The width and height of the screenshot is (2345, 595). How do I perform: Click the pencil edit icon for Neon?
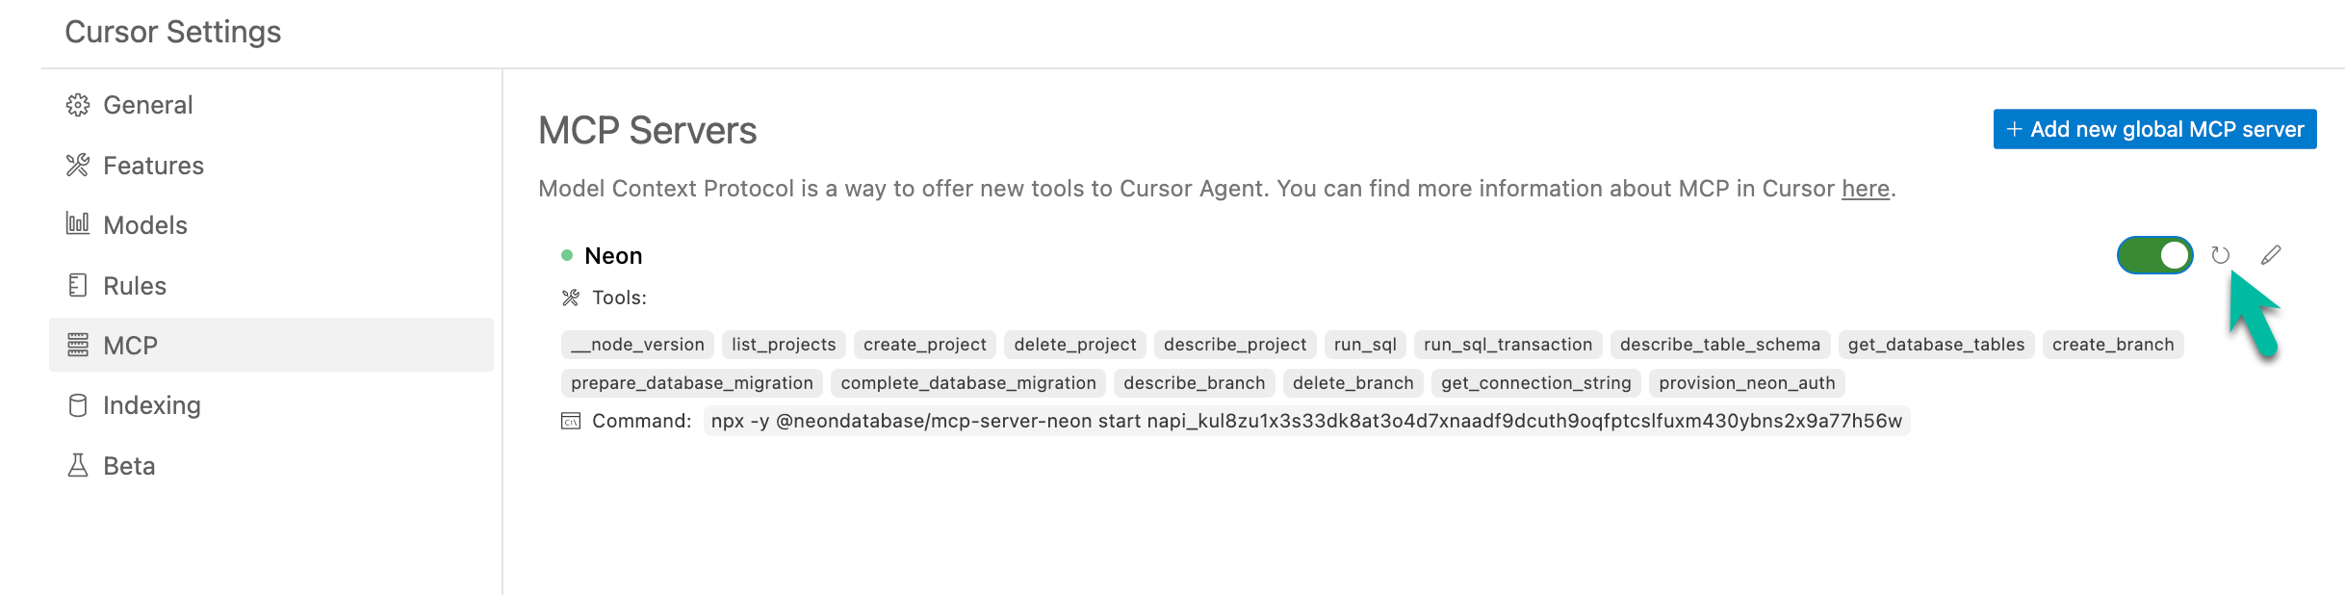click(2271, 255)
